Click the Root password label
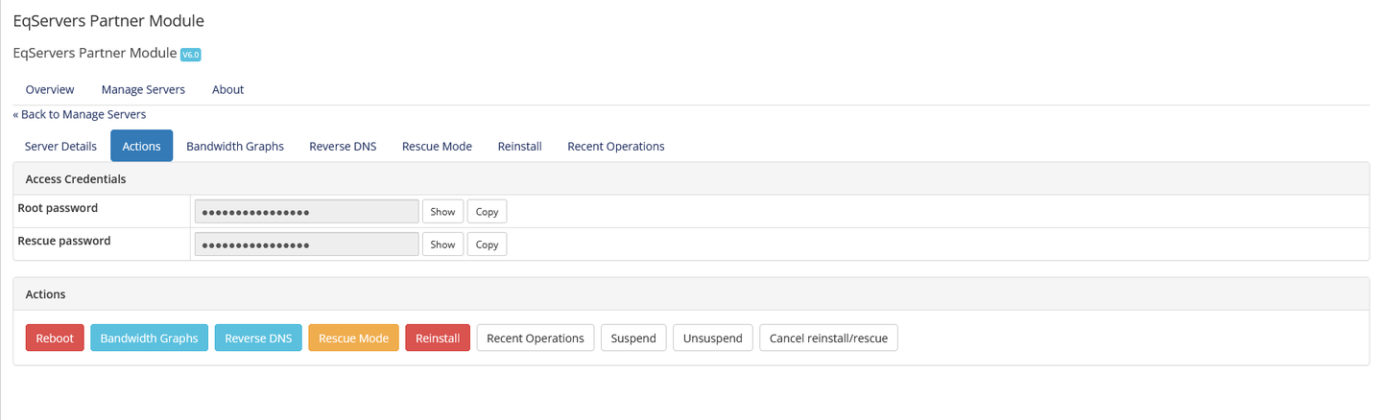 coord(58,208)
